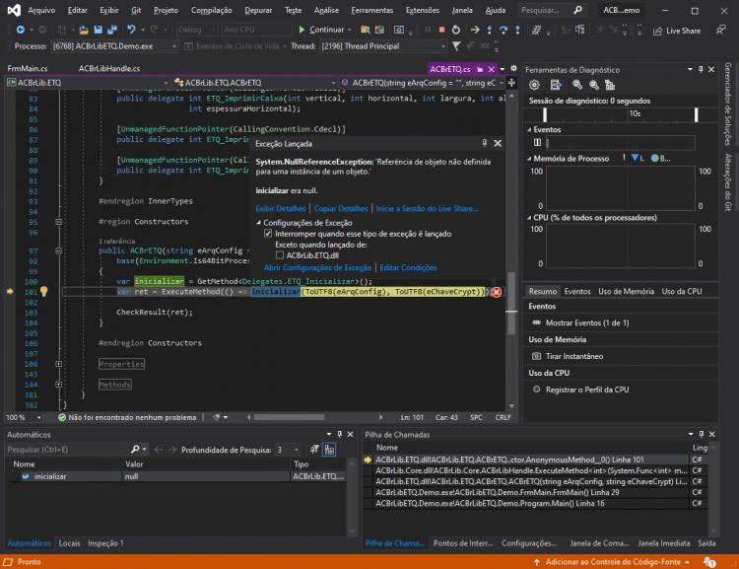
Task: Click the lightbulb quick actions icon
Action: 43,292
